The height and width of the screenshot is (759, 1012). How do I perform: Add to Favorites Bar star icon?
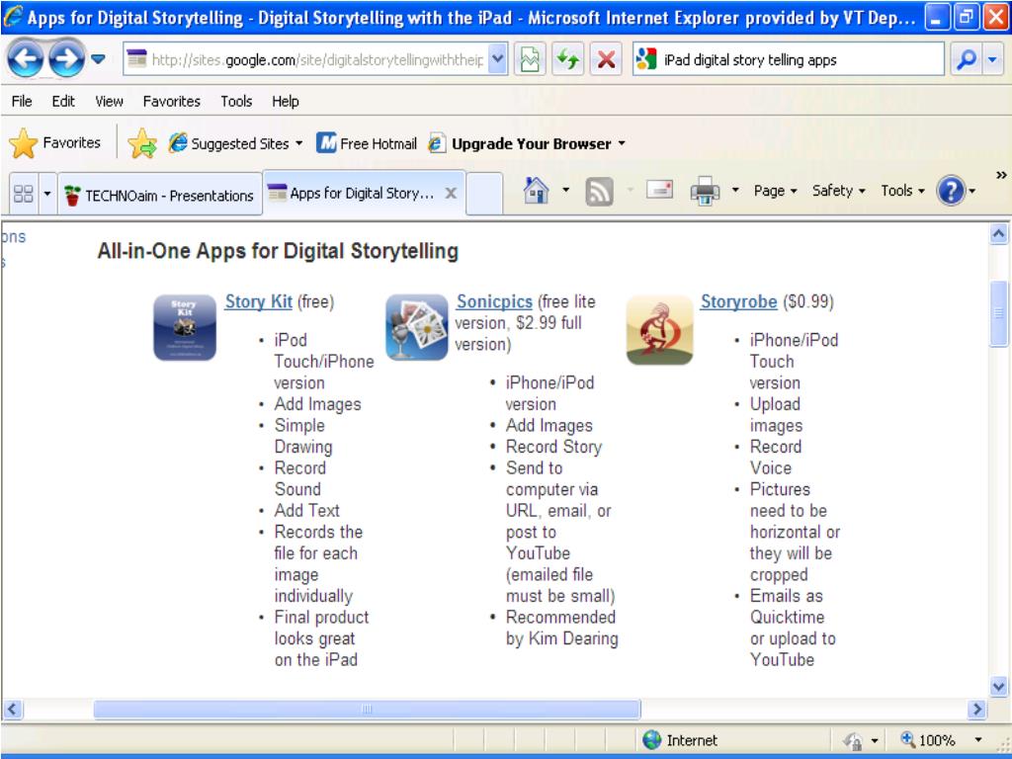click(142, 142)
